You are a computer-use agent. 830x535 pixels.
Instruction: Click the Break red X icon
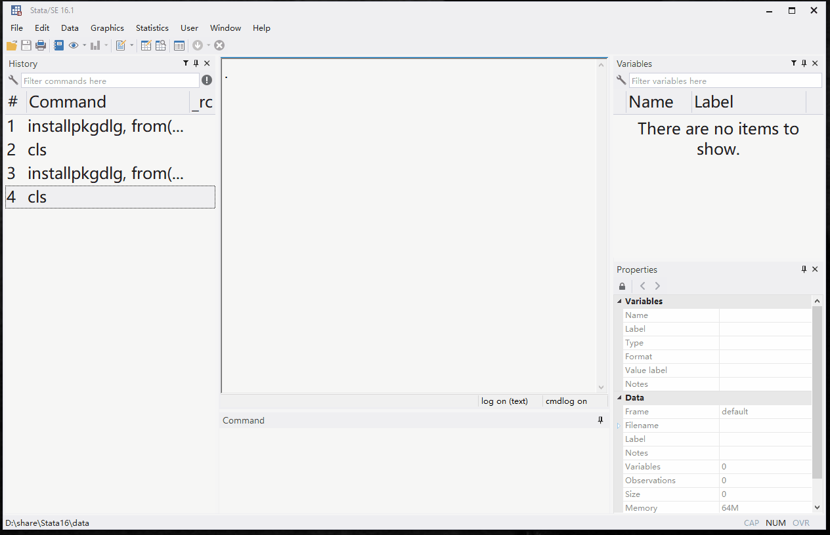[x=219, y=45]
